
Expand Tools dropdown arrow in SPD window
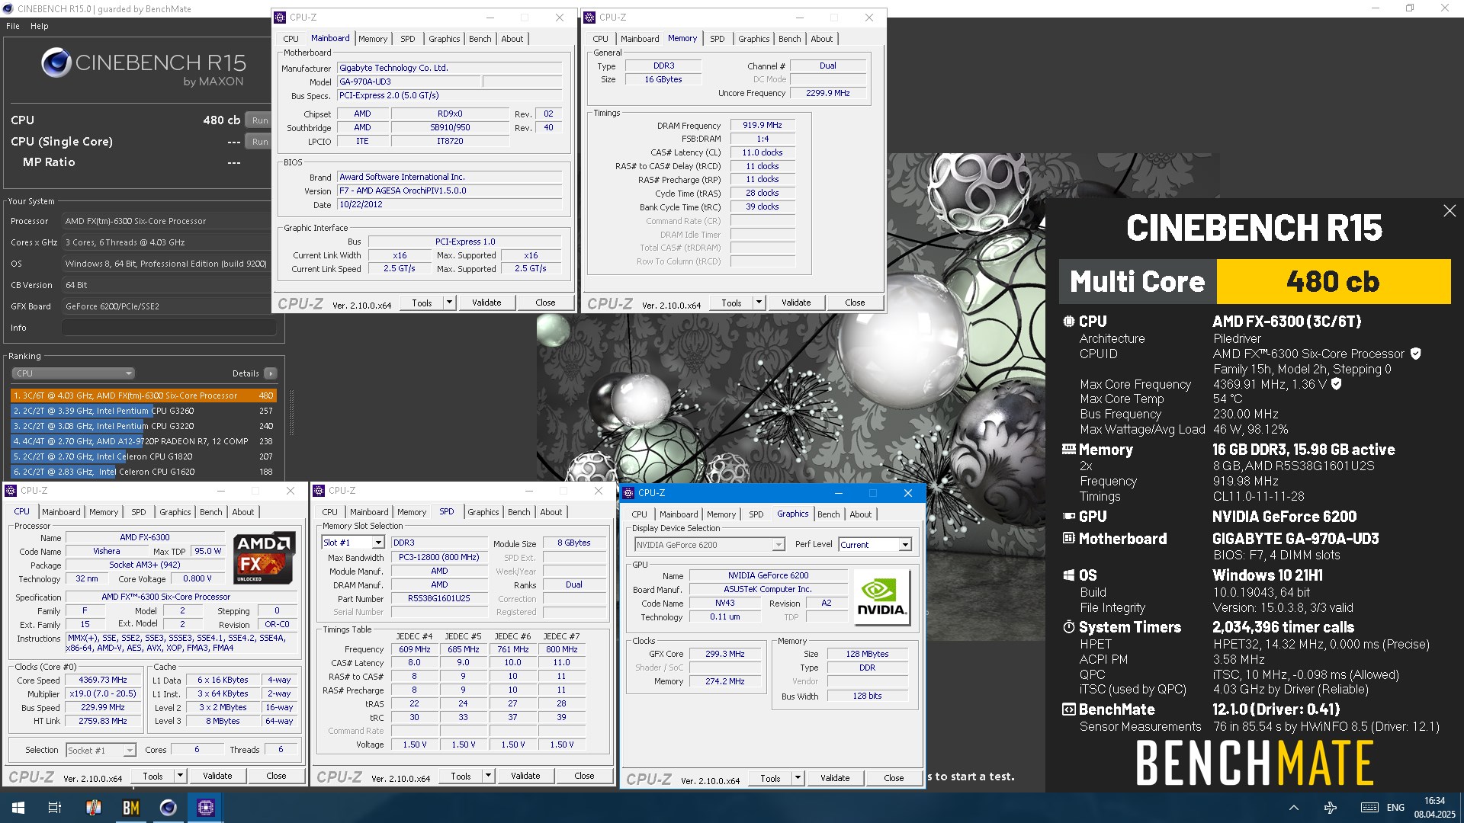(488, 776)
